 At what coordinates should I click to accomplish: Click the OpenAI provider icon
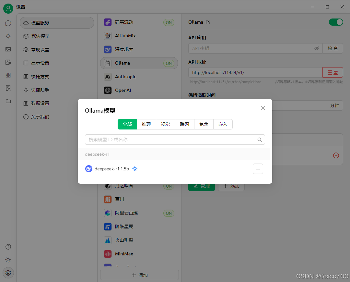coord(108,90)
